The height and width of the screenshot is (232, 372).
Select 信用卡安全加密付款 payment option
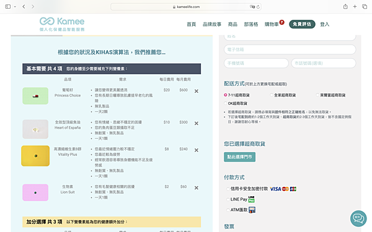point(228,189)
